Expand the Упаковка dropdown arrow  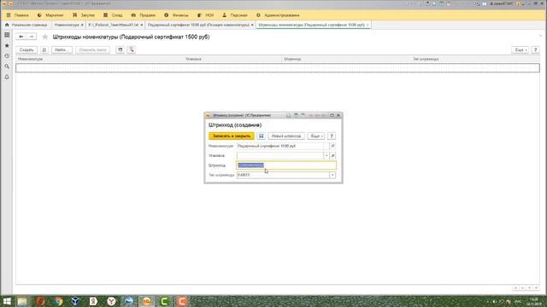[x=326, y=155]
